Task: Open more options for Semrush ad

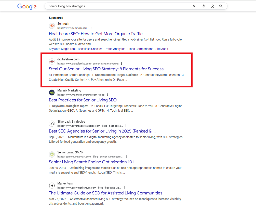Action: tap(91, 28)
